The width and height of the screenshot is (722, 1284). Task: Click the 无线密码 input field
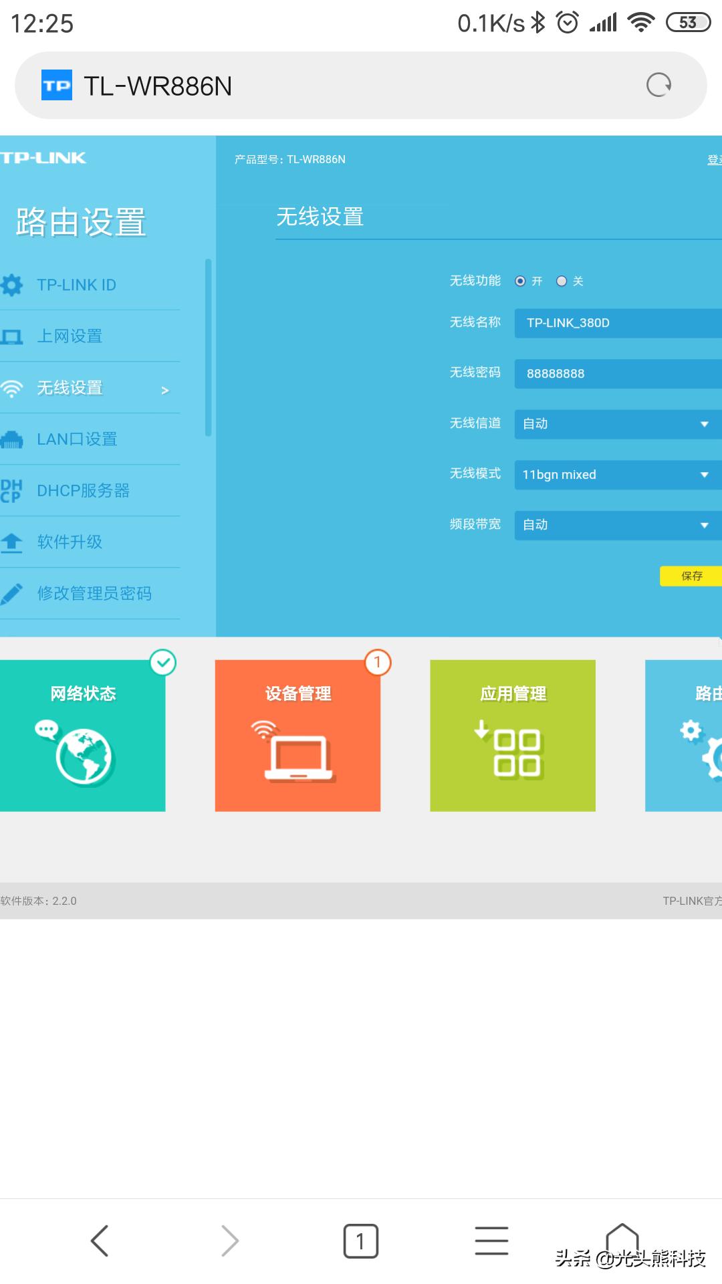618,374
